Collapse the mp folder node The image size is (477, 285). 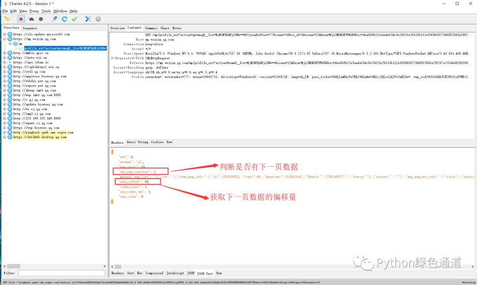[10, 44]
